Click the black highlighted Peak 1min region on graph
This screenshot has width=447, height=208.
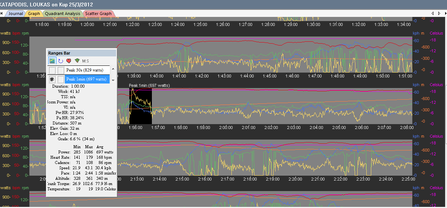coord(141,106)
